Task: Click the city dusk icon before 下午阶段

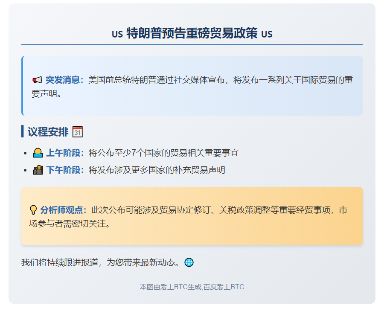Action: (38, 170)
